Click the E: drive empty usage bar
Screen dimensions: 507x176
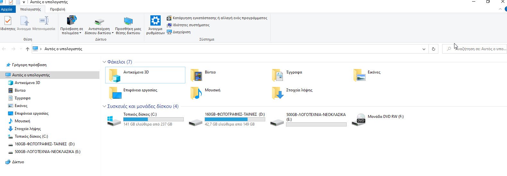coord(316,125)
